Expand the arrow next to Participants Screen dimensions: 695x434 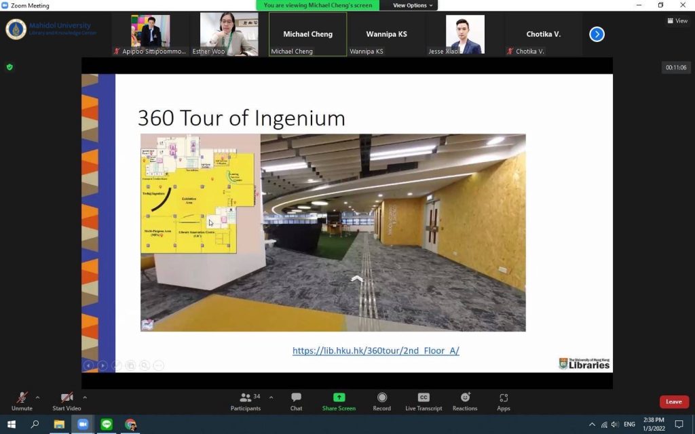[271, 397]
